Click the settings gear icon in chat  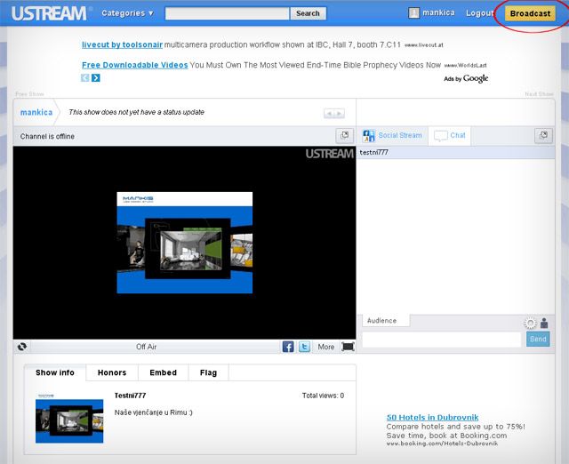tap(531, 324)
